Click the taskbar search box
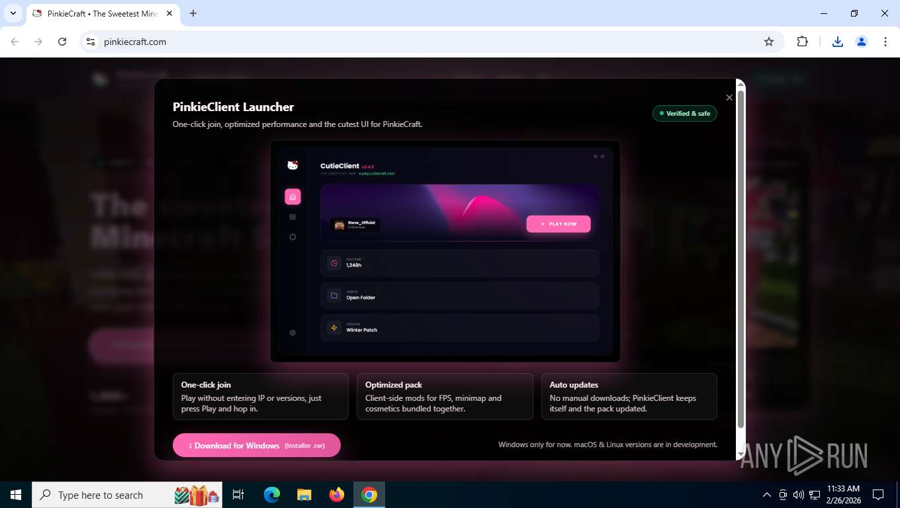900x508 pixels. click(128, 495)
